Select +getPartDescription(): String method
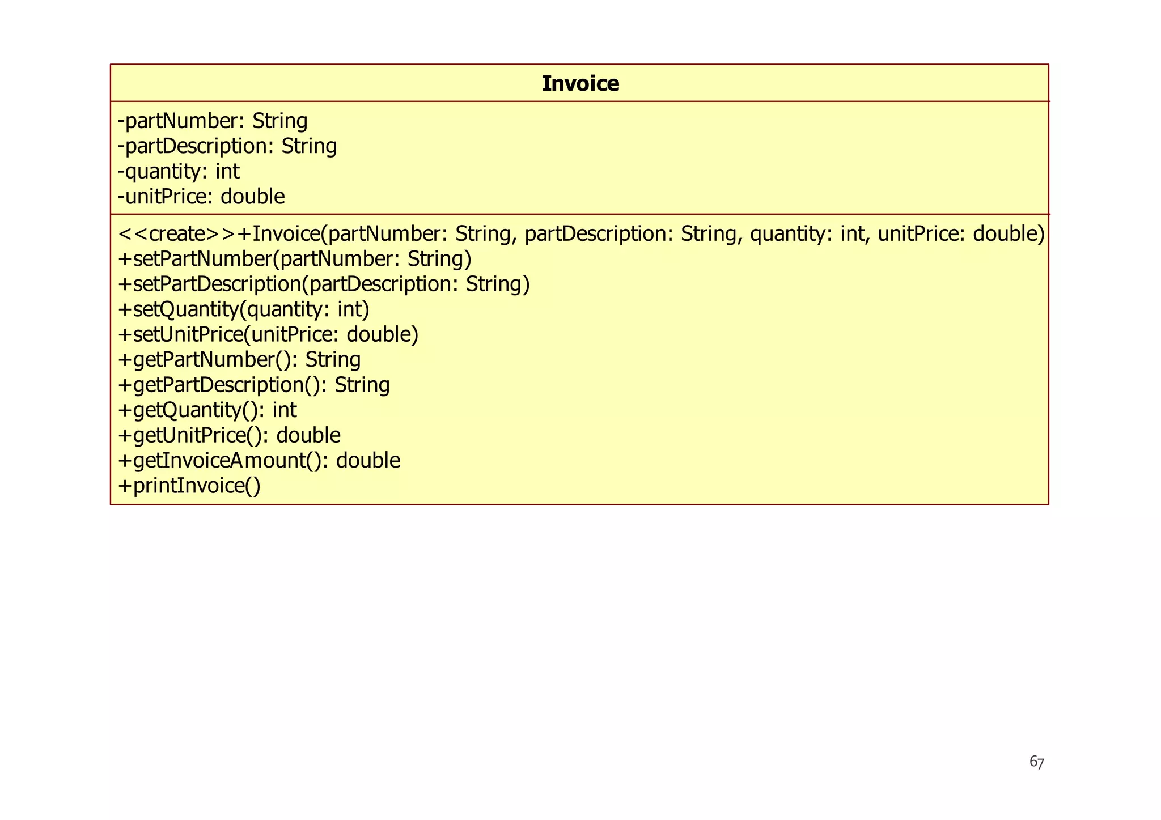 coord(254,385)
